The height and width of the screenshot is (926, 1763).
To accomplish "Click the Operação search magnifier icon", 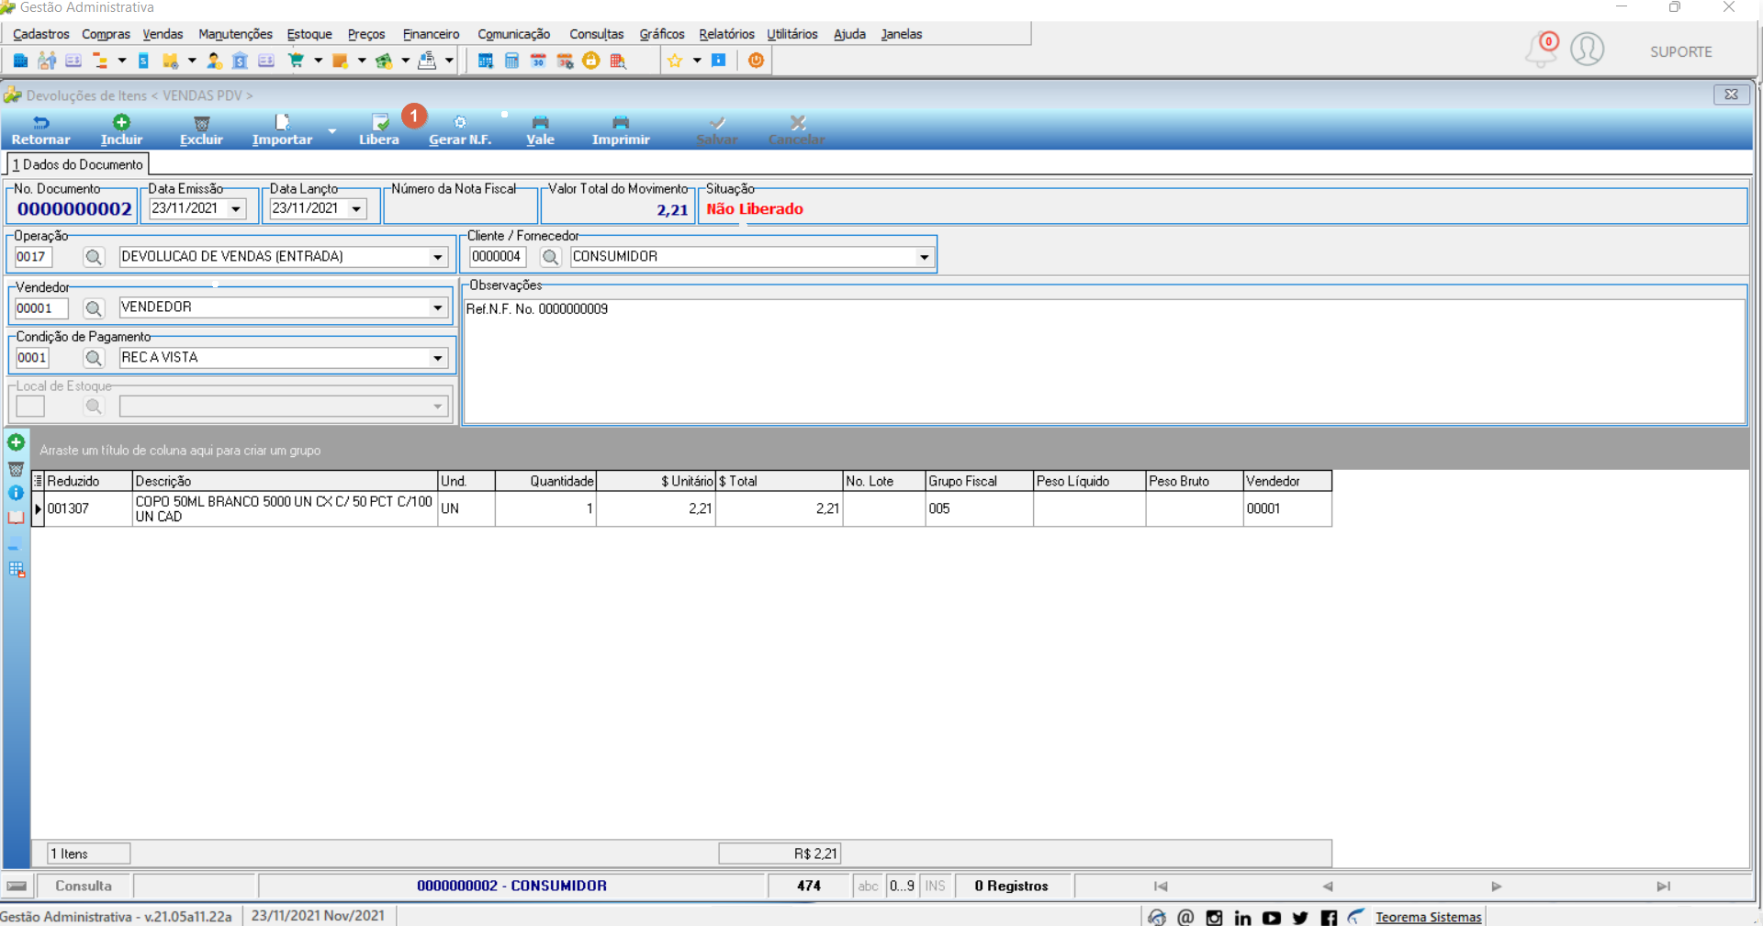I will click(x=94, y=257).
